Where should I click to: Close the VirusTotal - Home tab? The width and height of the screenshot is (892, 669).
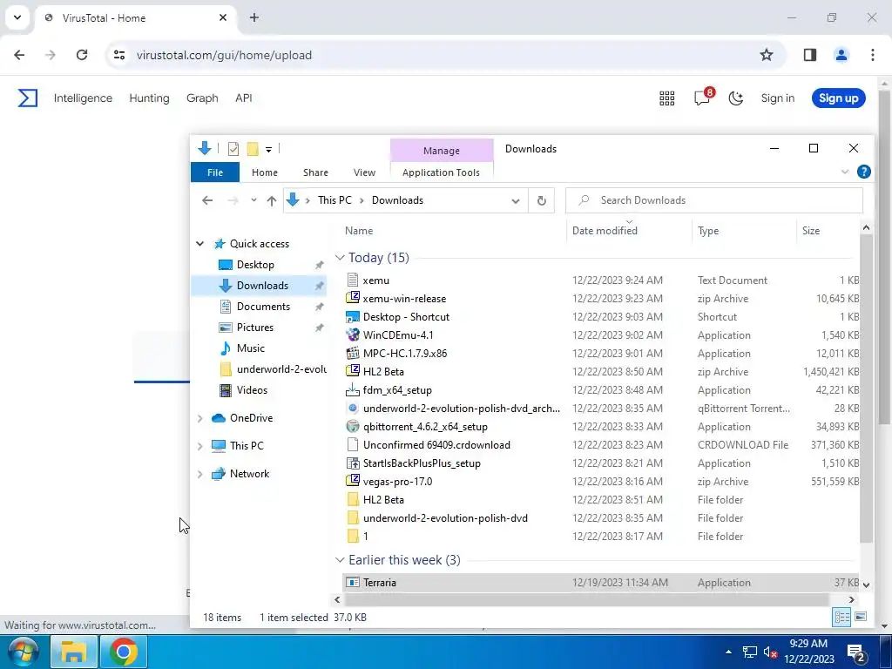[223, 17]
